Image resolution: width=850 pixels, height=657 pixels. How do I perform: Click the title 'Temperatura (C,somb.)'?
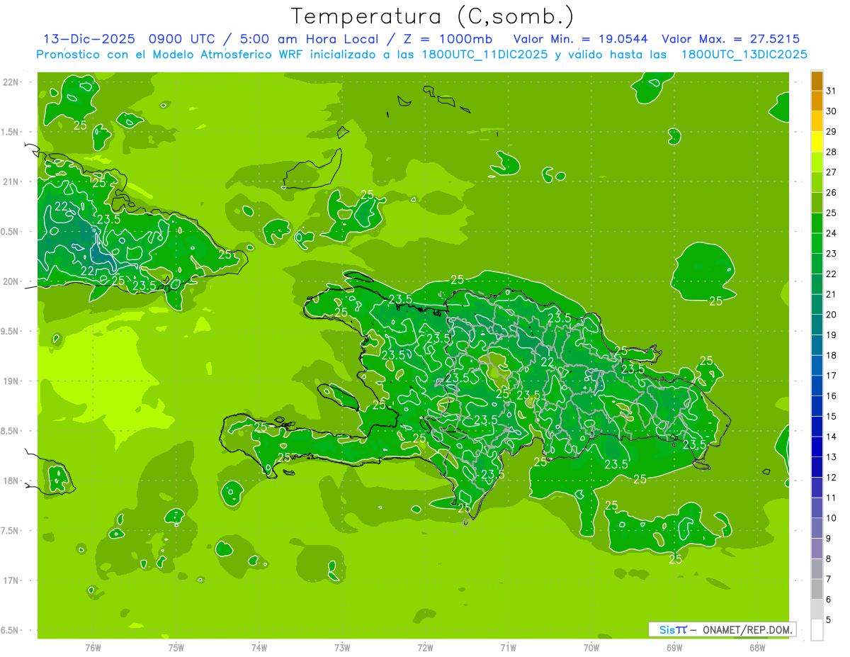click(432, 16)
